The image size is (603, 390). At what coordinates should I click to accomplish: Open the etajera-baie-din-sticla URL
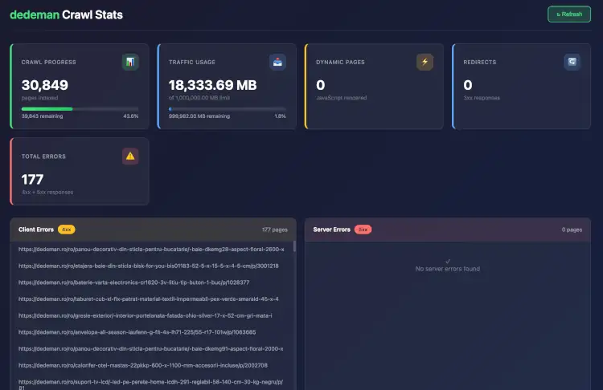149,266
